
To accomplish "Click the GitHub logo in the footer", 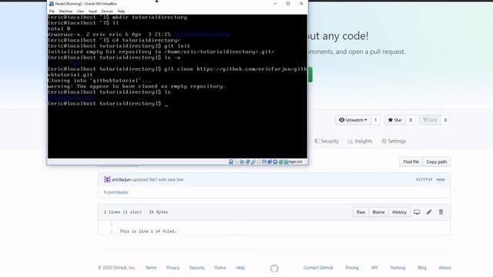I will pos(274,269).
